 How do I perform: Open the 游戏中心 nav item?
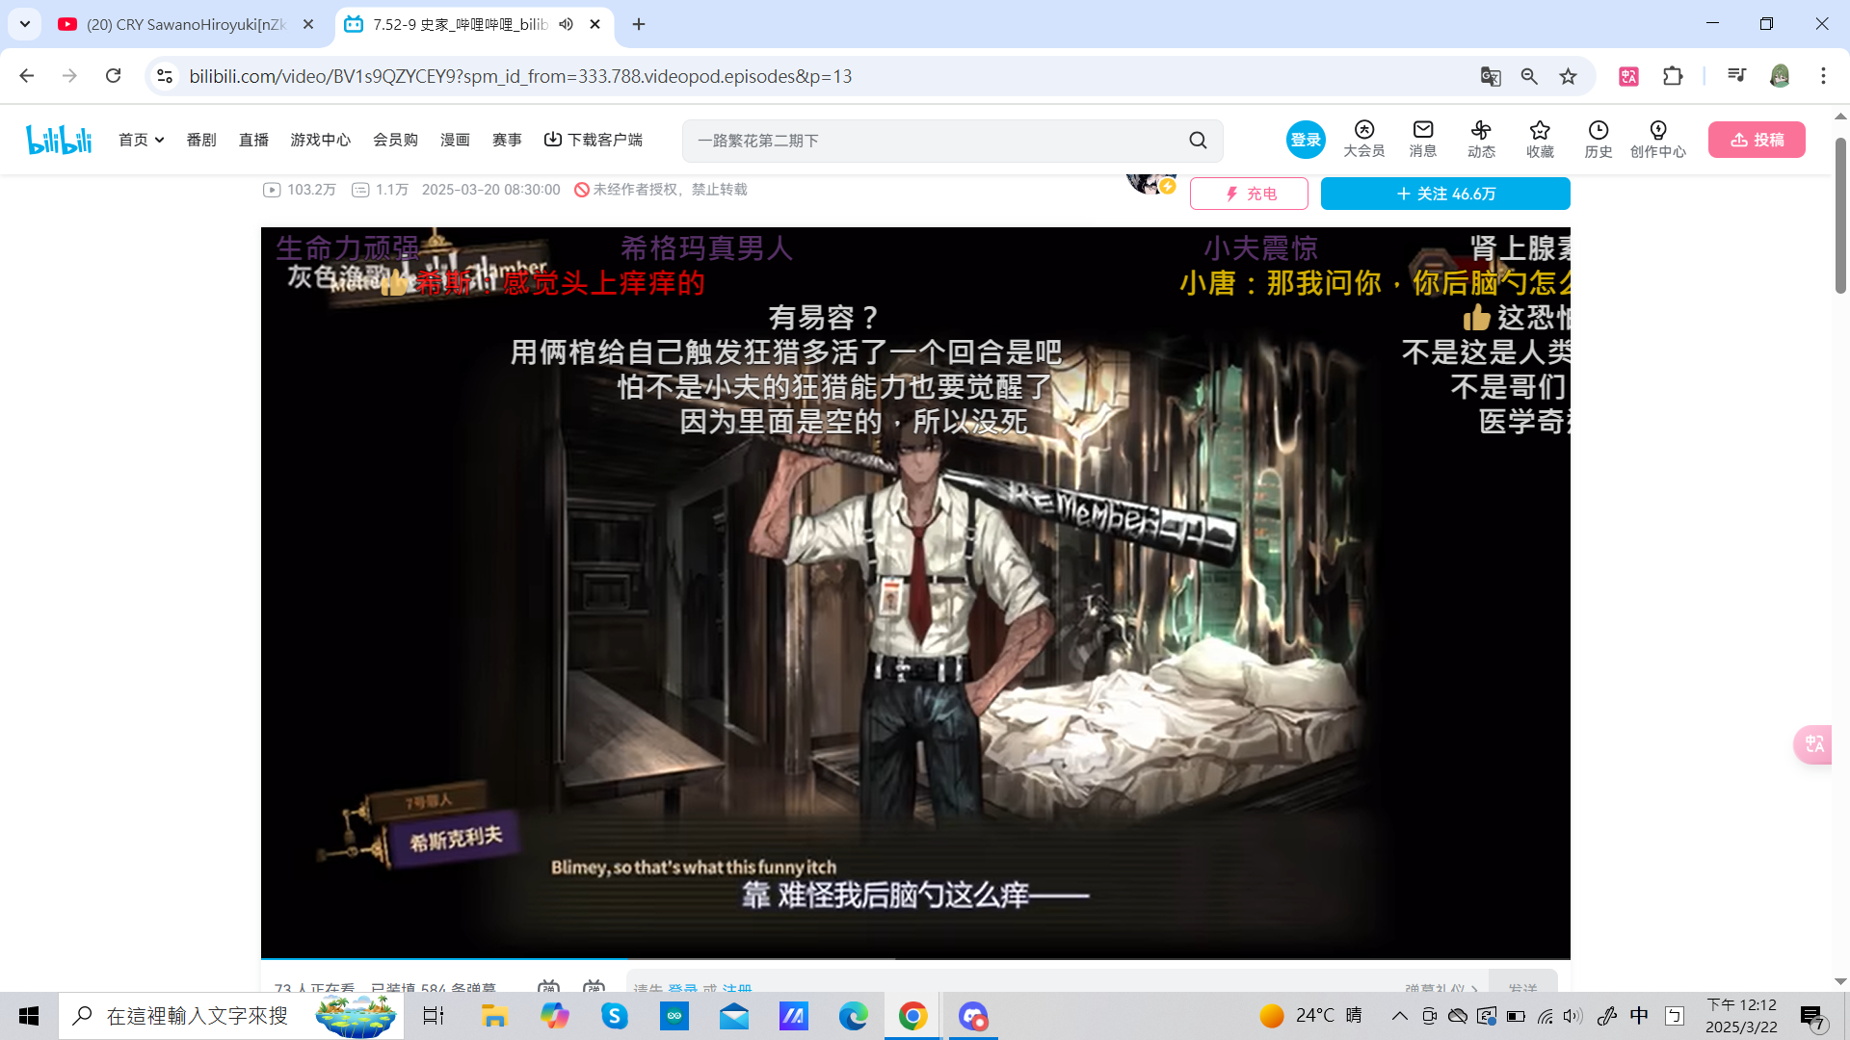(321, 140)
